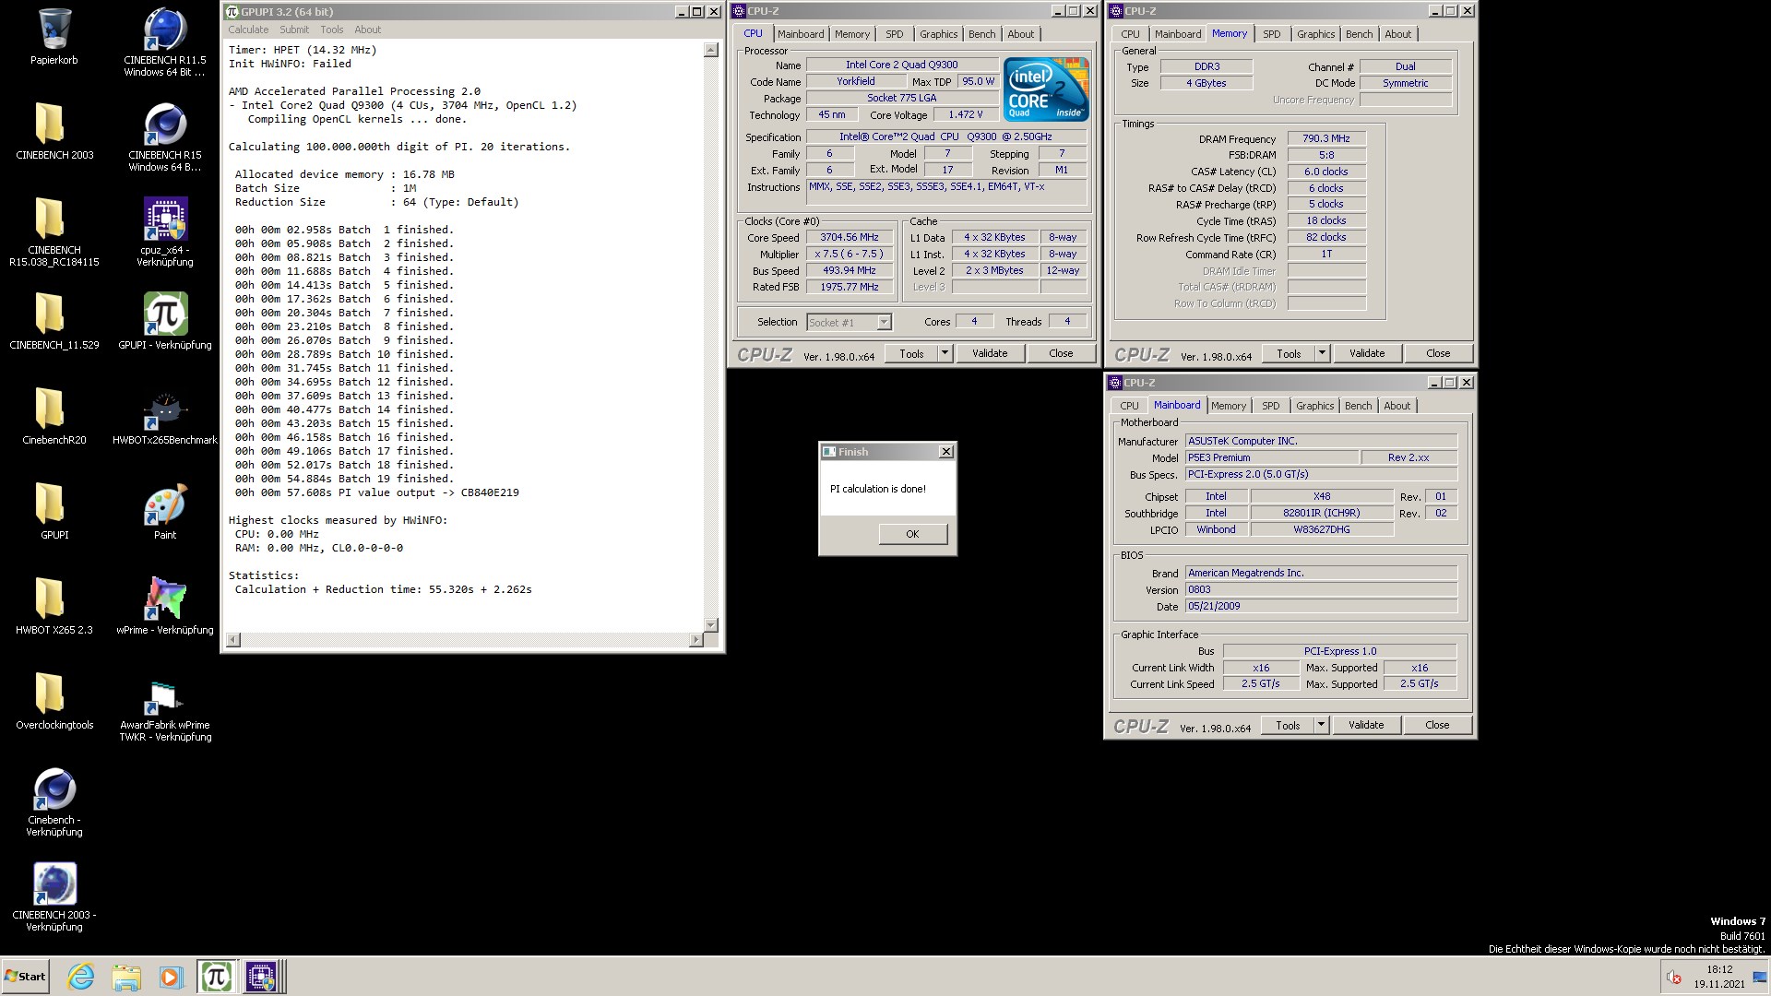Launch GPUPI Verknüpfung desktop shortcut

pyautogui.click(x=165, y=321)
